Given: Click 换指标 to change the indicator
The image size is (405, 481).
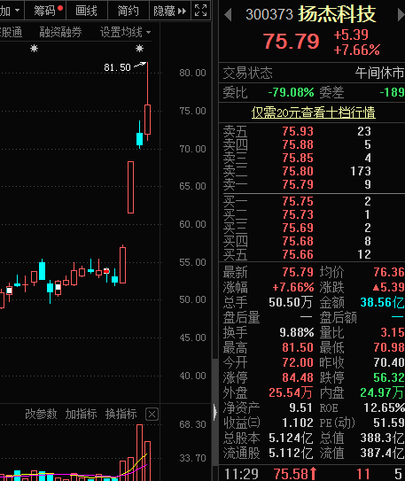Looking at the screenshot, I should (121, 415).
